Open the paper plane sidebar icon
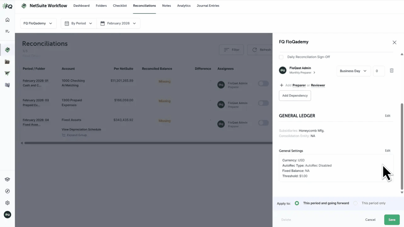 point(7,73)
